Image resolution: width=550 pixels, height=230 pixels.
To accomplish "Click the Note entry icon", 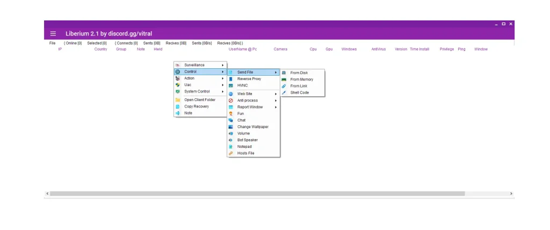I will pyautogui.click(x=177, y=113).
